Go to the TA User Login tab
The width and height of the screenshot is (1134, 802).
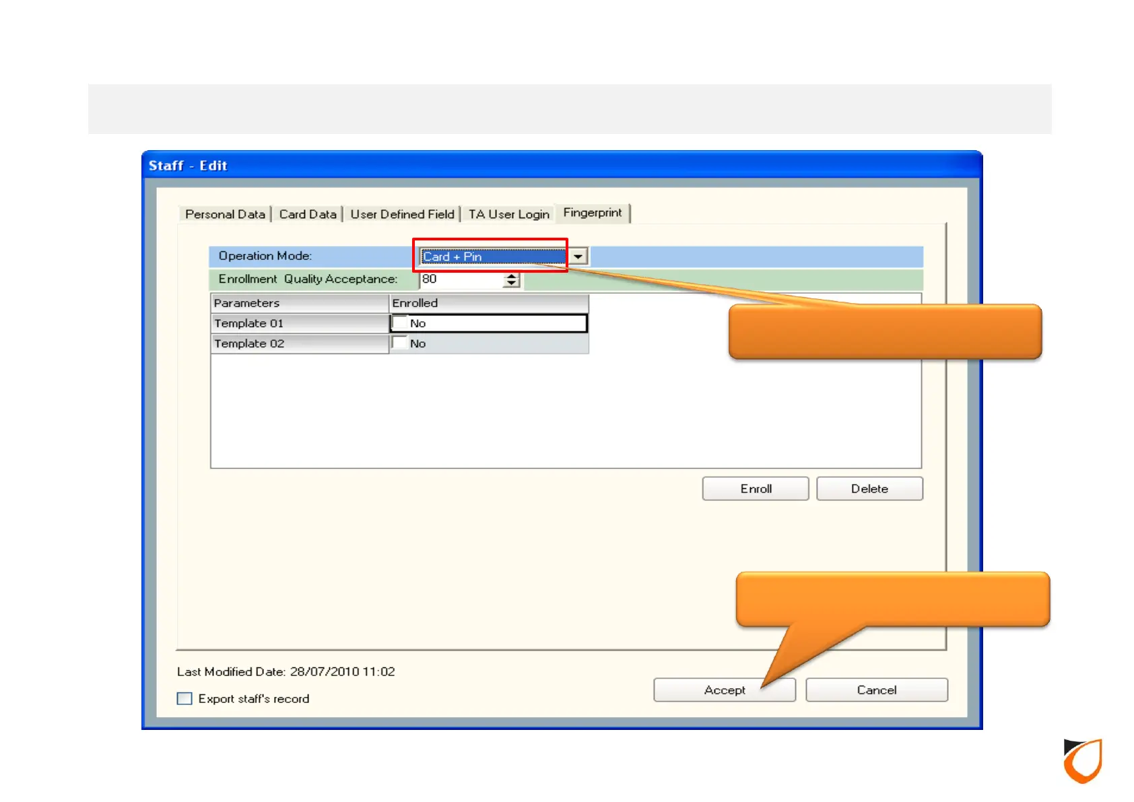pos(508,214)
